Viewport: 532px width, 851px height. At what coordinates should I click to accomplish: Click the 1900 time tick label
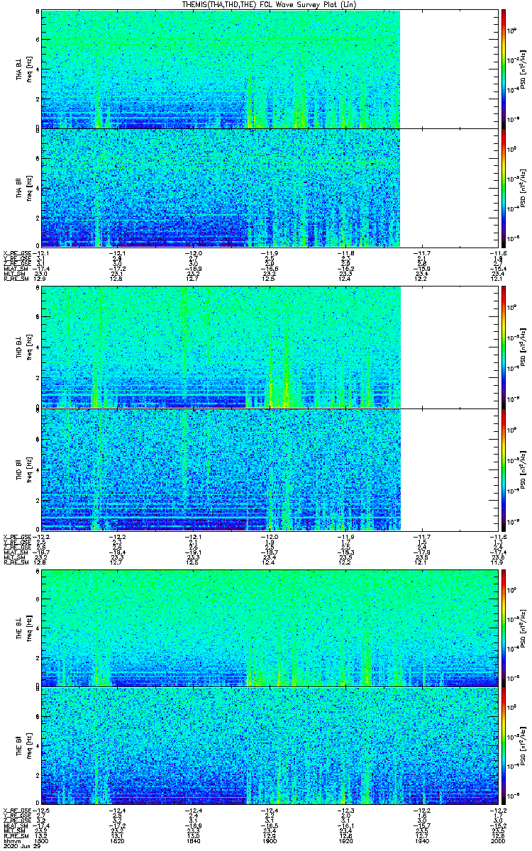269,841
